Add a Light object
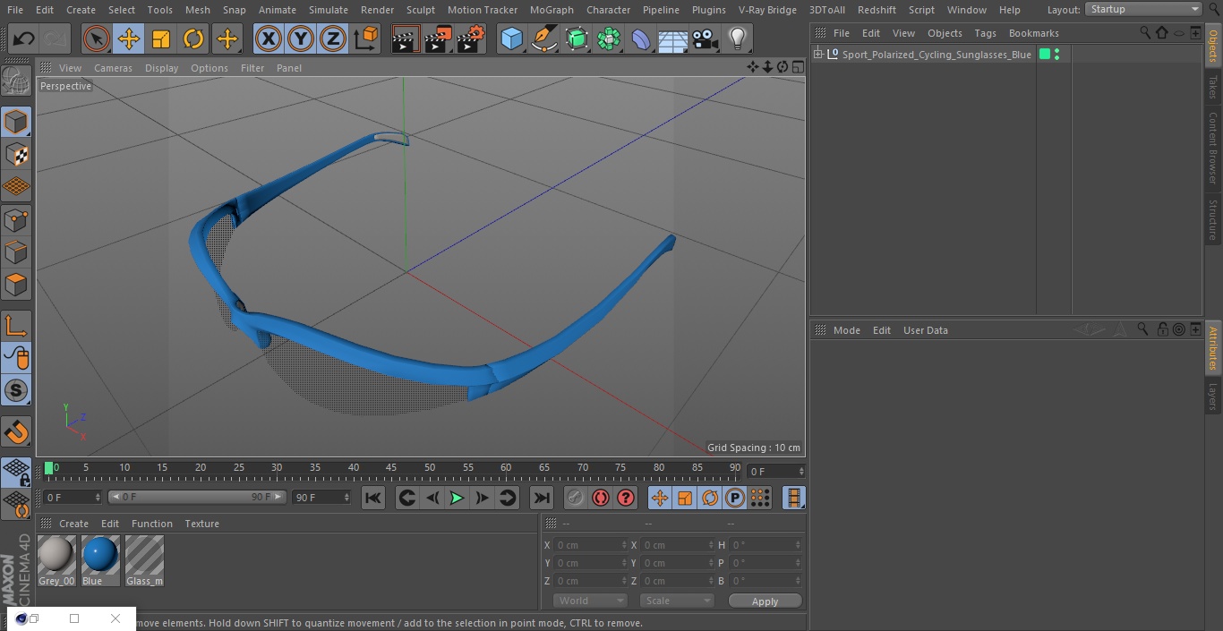The image size is (1223, 631). (738, 39)
